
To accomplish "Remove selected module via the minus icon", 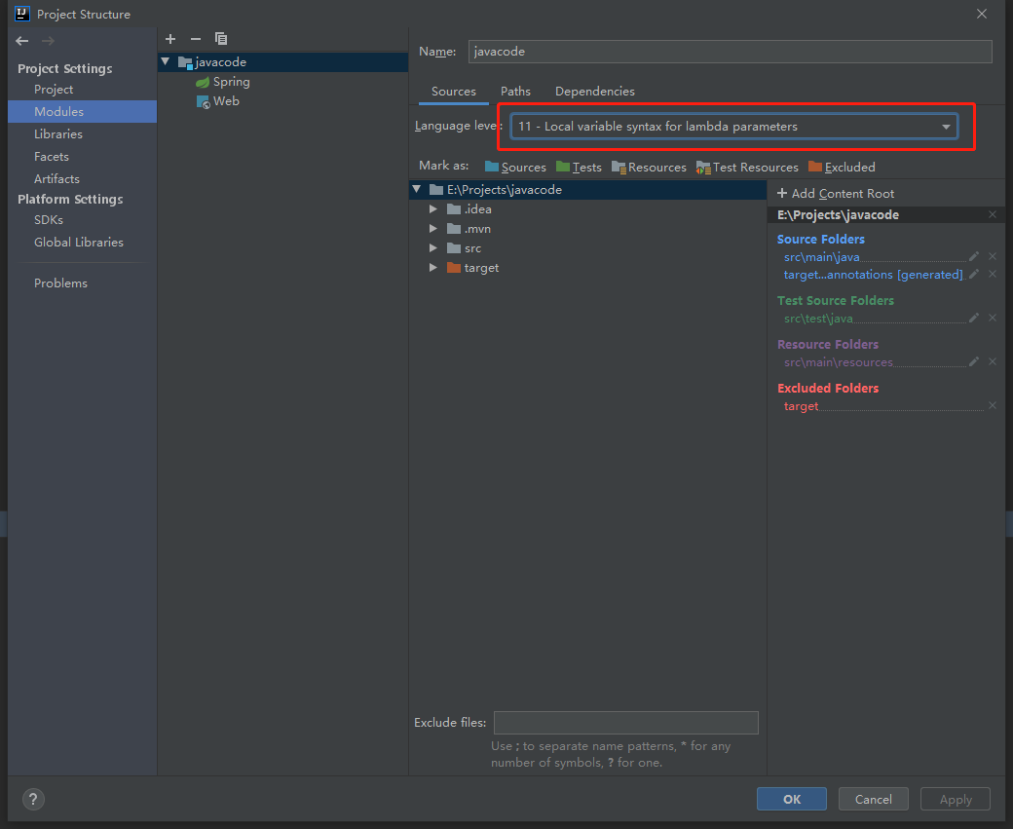I will 195,39.
